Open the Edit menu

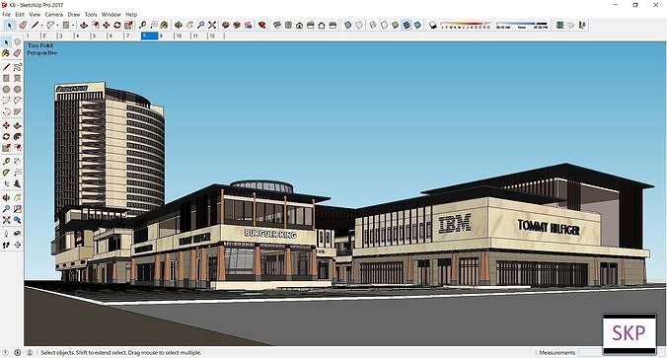(20, 14)
